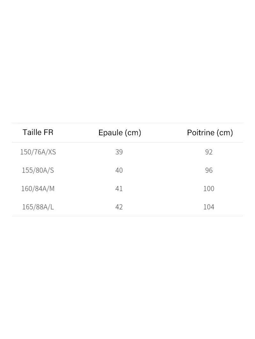Click the XS suffix in first size

[x=52, y=152]
